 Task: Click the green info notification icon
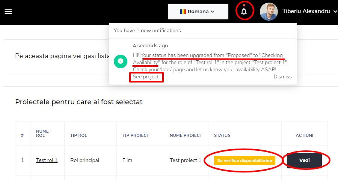(x=120, y=61)
